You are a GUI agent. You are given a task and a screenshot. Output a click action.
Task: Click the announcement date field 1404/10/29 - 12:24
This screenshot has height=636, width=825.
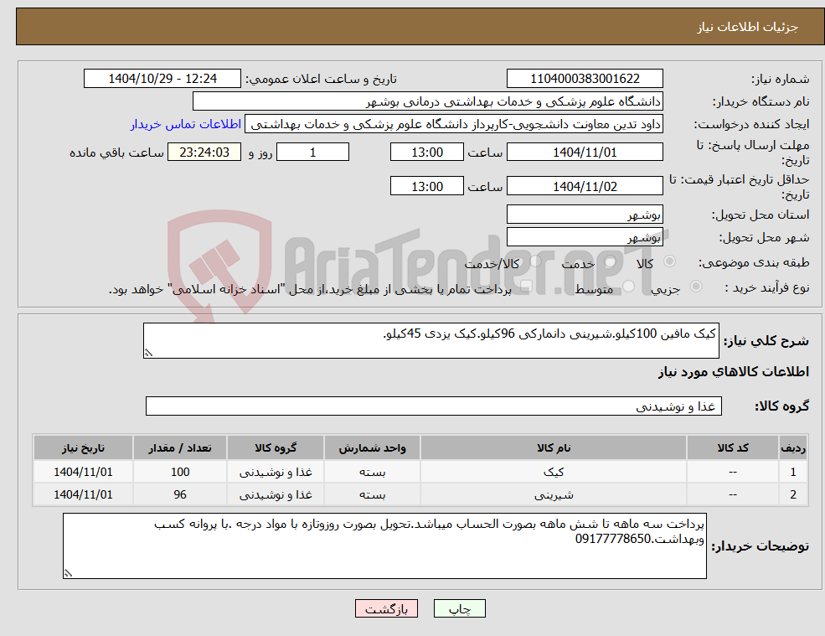pyautogui.click(x=162, y=79)
